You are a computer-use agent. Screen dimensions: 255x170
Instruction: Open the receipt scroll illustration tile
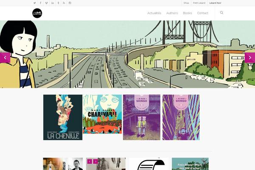(x=149, y=164)
